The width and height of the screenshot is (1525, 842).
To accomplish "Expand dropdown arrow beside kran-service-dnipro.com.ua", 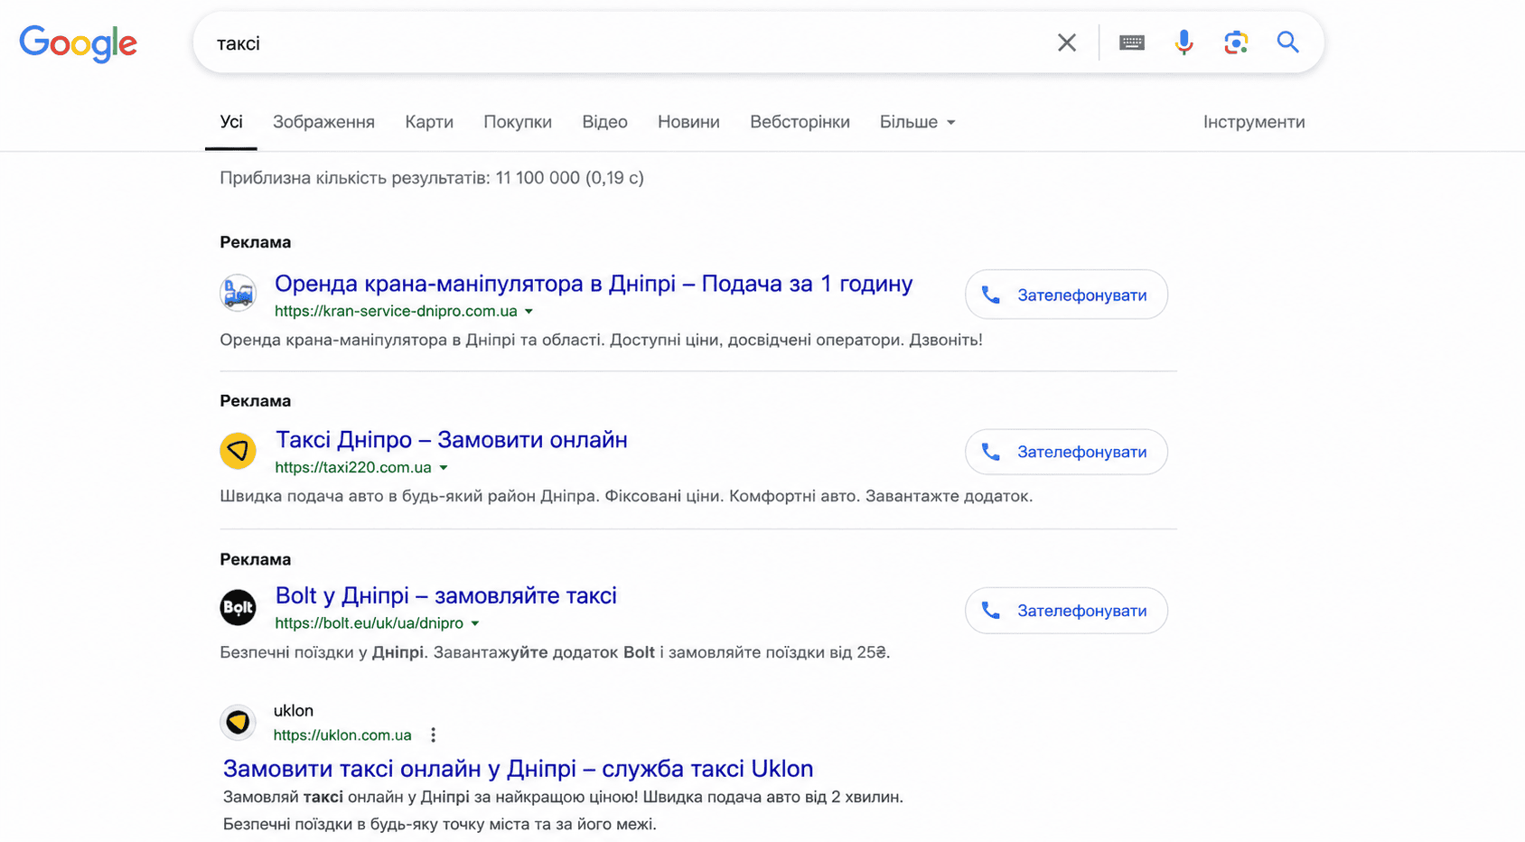I will [x=529, y=312].
